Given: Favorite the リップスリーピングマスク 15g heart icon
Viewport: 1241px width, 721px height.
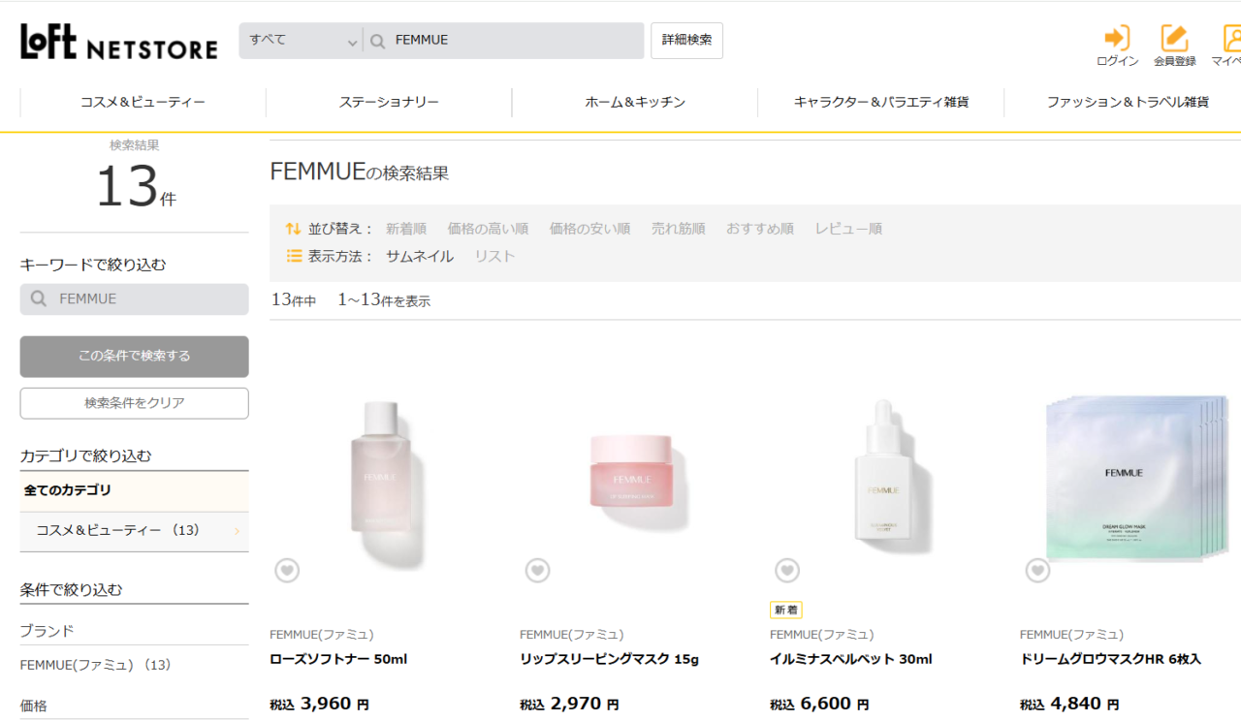Looking at the screenshot, I should pyautogui.click(x=537, y=571).
